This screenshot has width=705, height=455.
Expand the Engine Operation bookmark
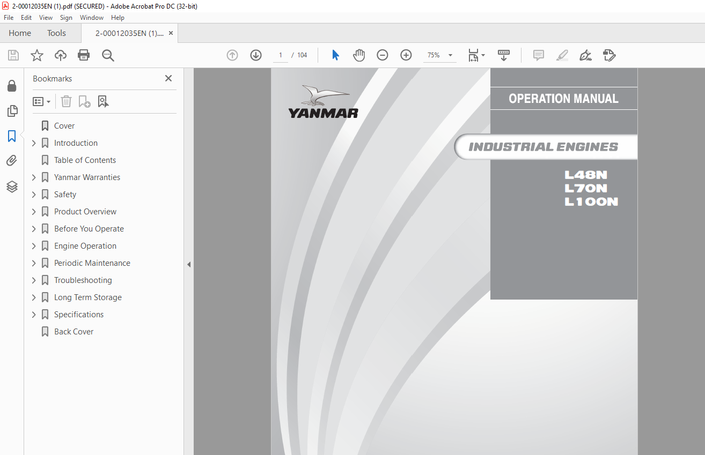[x=34, y=246]
